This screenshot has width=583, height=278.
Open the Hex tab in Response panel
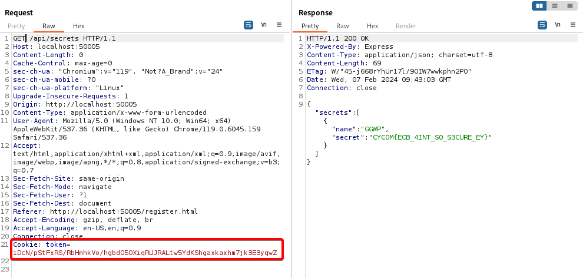click(373, 26)
